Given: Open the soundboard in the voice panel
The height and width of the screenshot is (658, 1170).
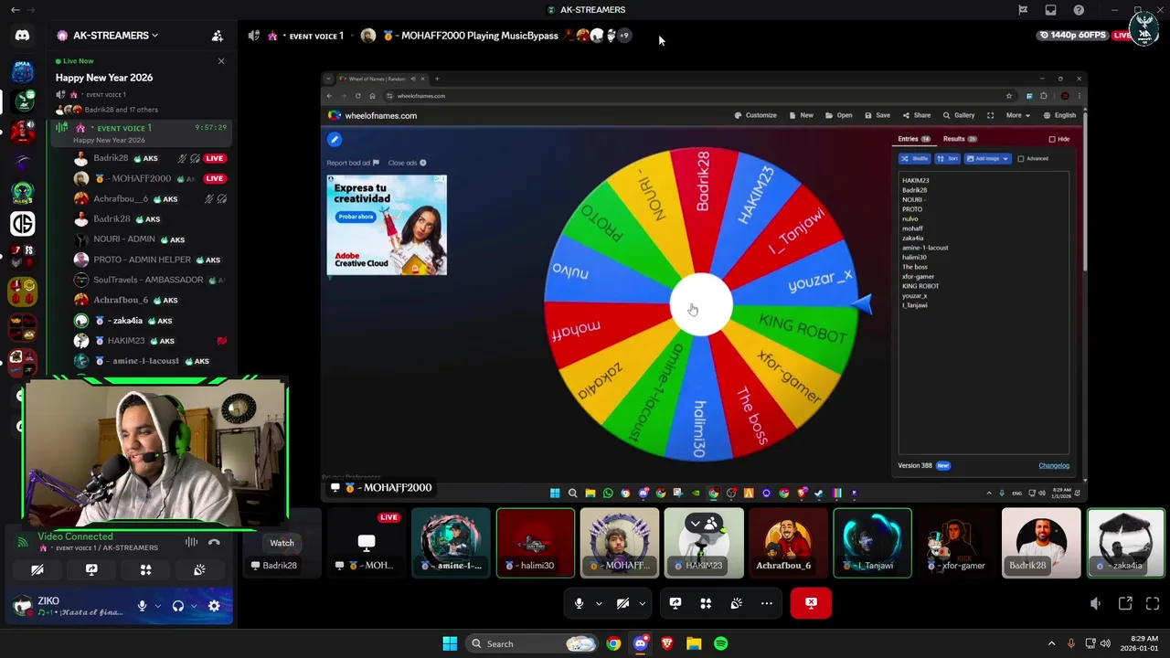Looking at the screenshot, I should [x=199, y=569].
